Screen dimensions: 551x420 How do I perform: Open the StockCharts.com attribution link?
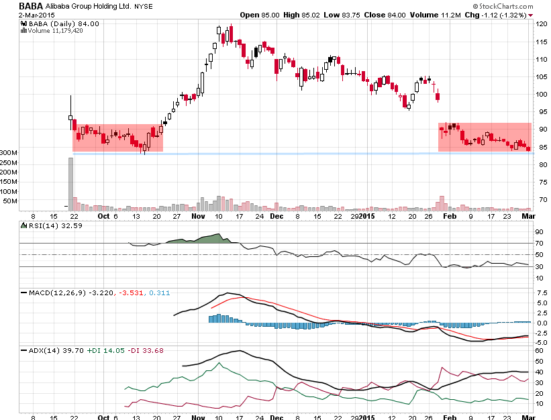coord(503,6)
